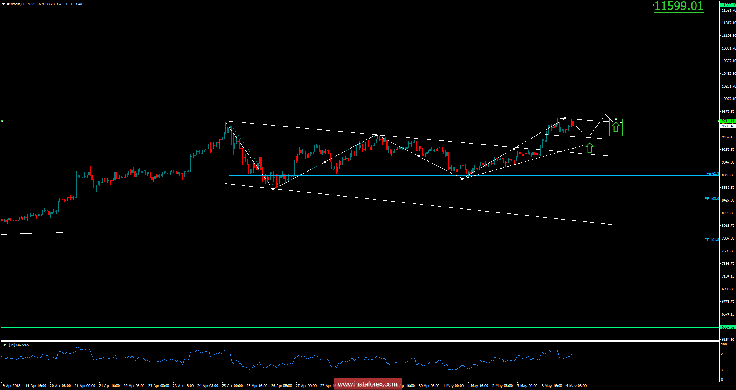Select the large green 11599.01 price display
This screenshot has height=390, width=736.
pos(679,6)
